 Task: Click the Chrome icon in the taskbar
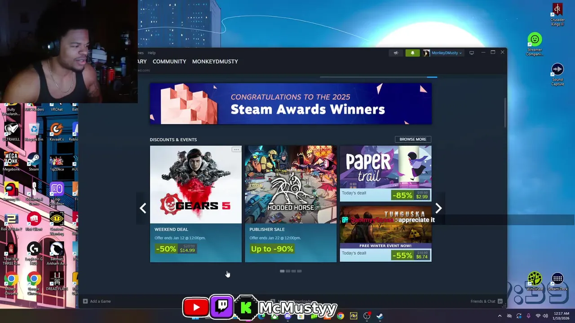[x=341, y=316]
